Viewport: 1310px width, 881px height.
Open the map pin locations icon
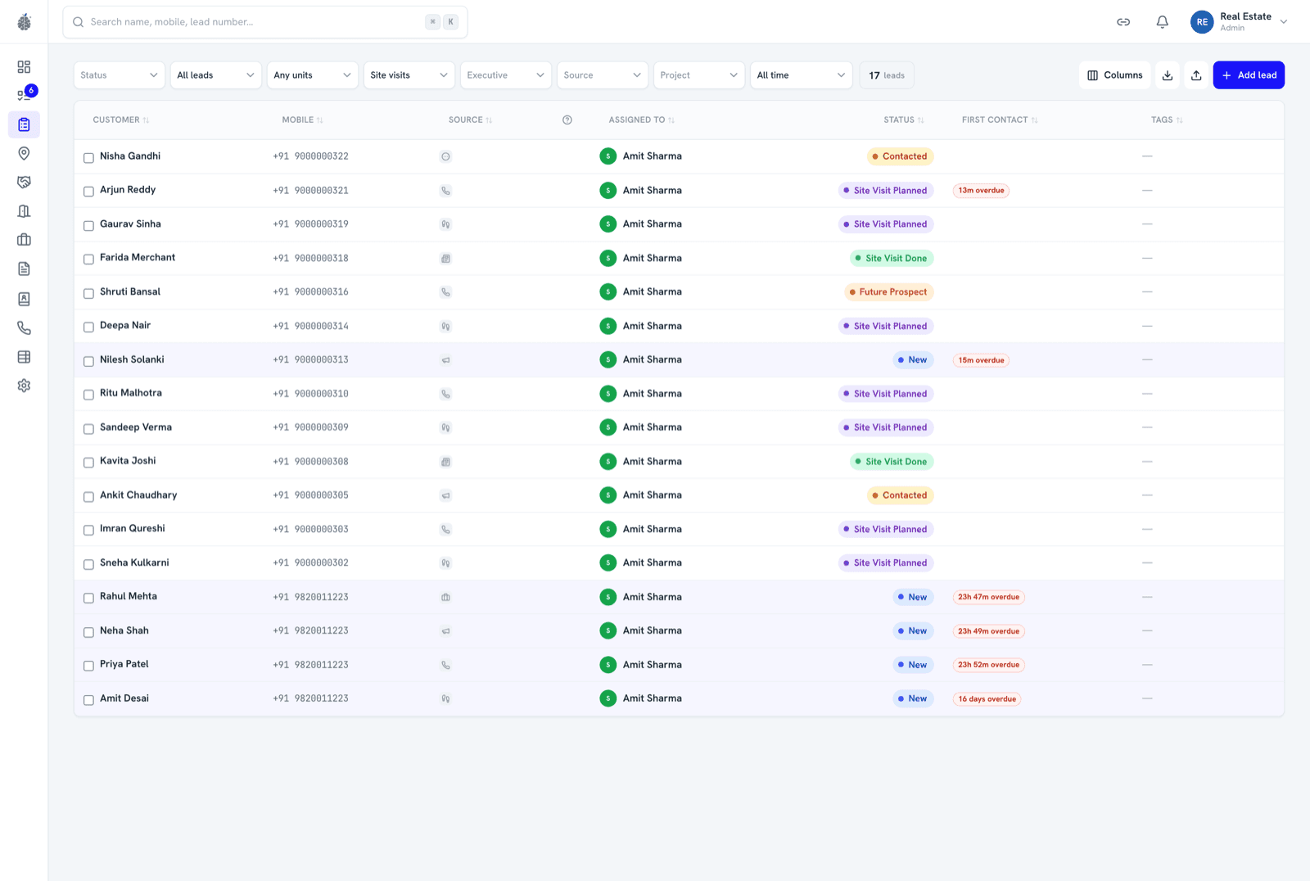pos(24,153)
